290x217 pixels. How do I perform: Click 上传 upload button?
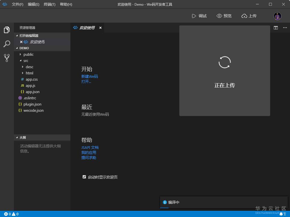click(249, 16)
